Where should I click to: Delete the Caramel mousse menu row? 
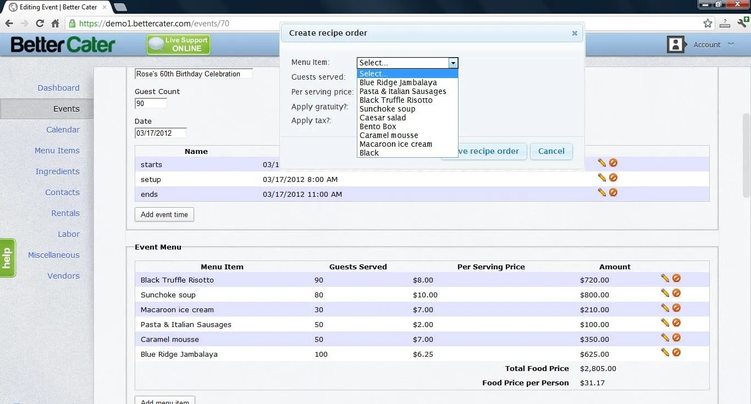(x=676, y=337)
